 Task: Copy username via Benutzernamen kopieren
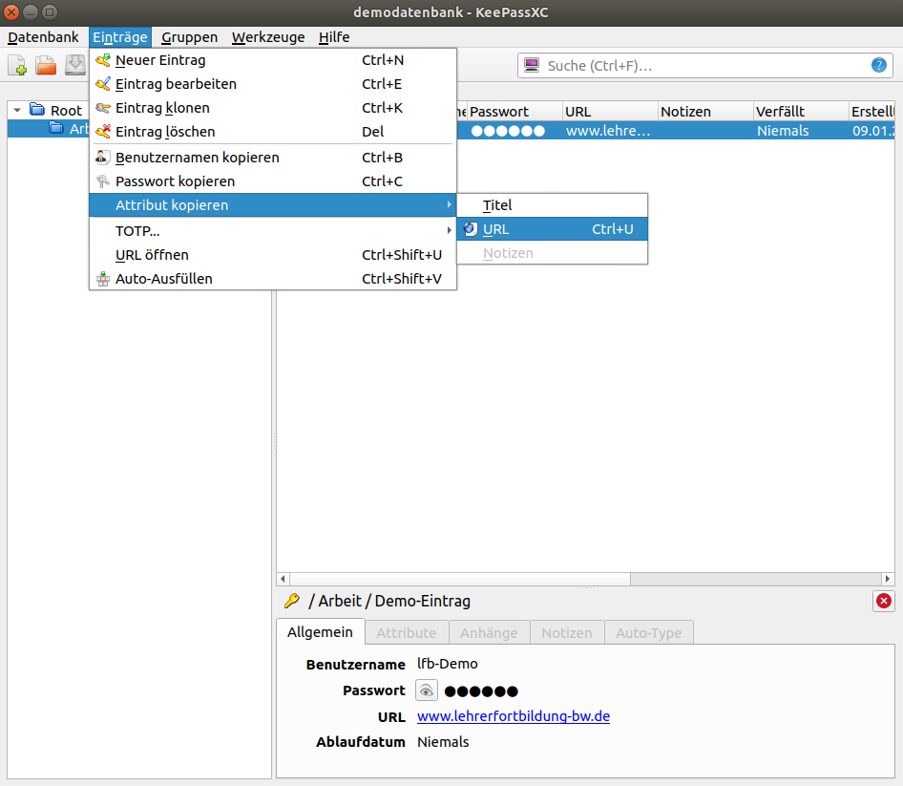coord(197,158)
